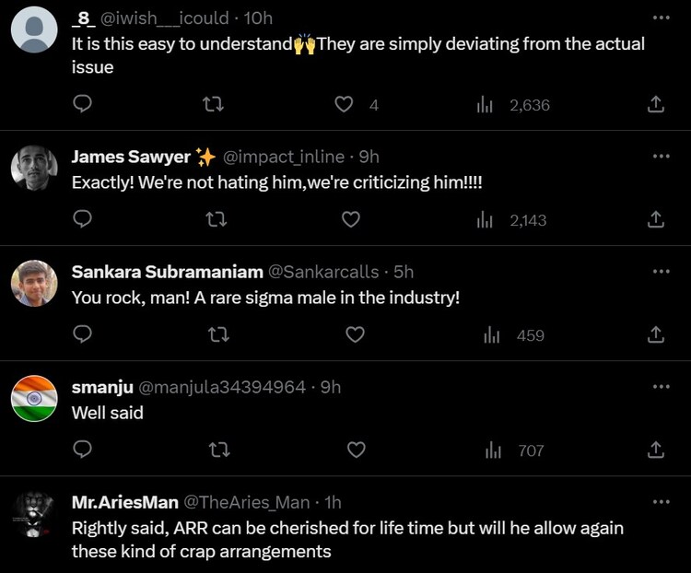
Task: Reply to James Sawyer's tweet
Action: [x=82, y=219]
